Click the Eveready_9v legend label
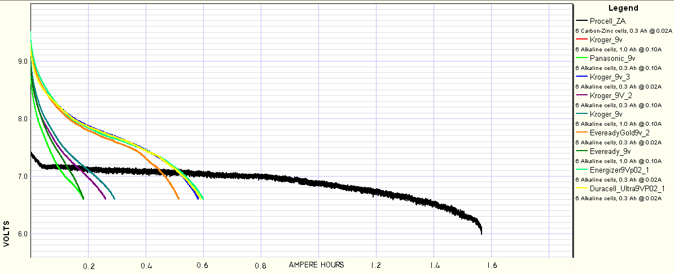674x273 pixels. (610, 151)
